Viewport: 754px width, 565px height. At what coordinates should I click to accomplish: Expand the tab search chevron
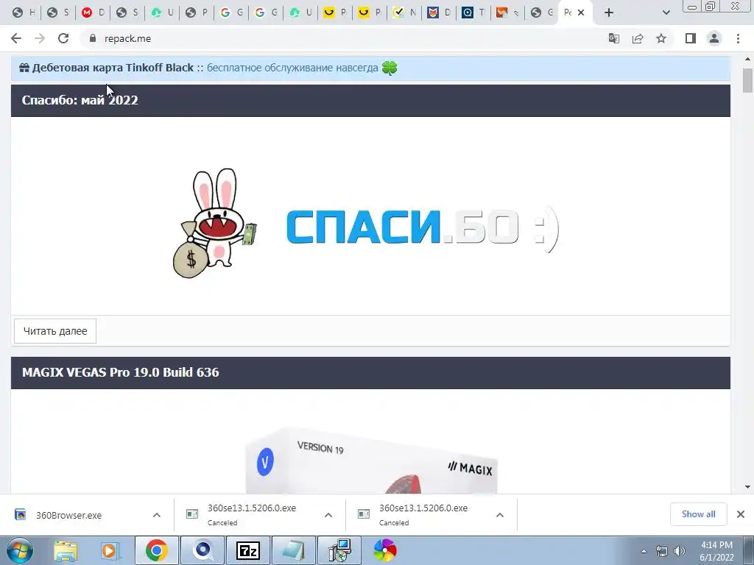pos(666,13)
